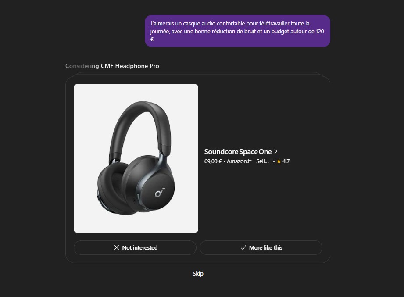
Task: Click the chevron next to Soundcore Space One
Action: pyautogui.click(x=275, y=151)
